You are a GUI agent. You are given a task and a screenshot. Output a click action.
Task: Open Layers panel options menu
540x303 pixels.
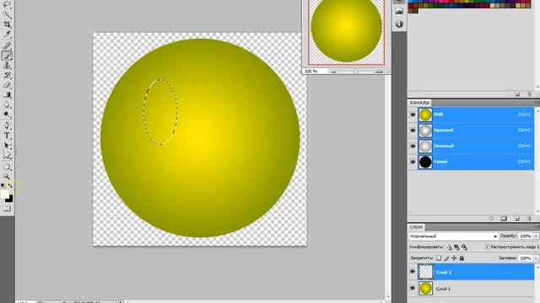pyautogui.click(x=537, y=226)
